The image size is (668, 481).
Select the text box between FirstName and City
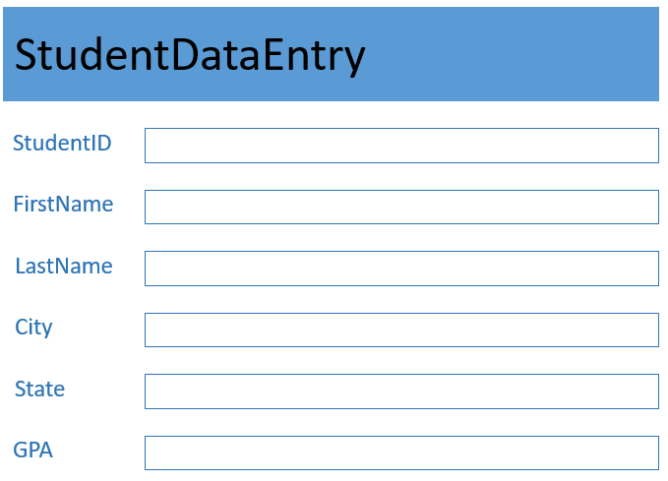[401, 269]
